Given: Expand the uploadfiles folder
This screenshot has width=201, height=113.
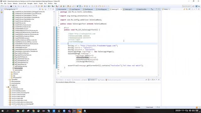Looking at the screenshot, I should coord(8,79).
